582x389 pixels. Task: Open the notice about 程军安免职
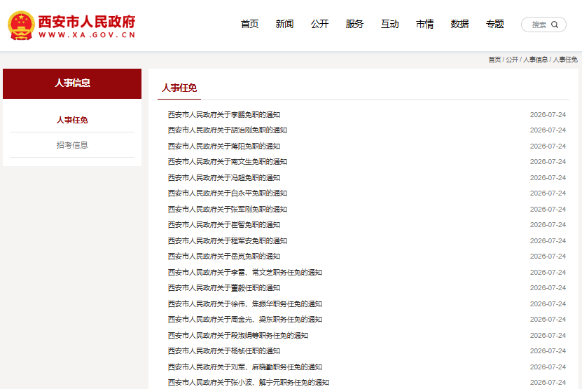point(227,240)
